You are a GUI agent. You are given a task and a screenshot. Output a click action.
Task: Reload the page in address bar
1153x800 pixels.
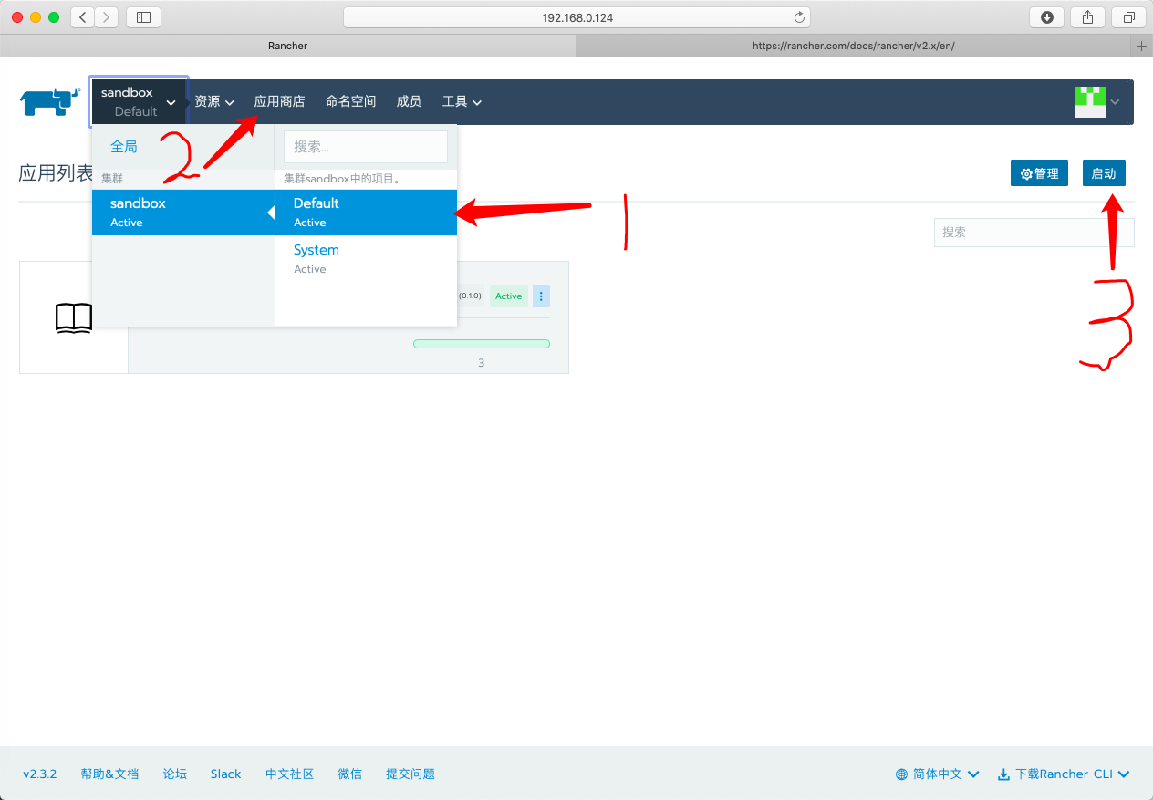799,17
